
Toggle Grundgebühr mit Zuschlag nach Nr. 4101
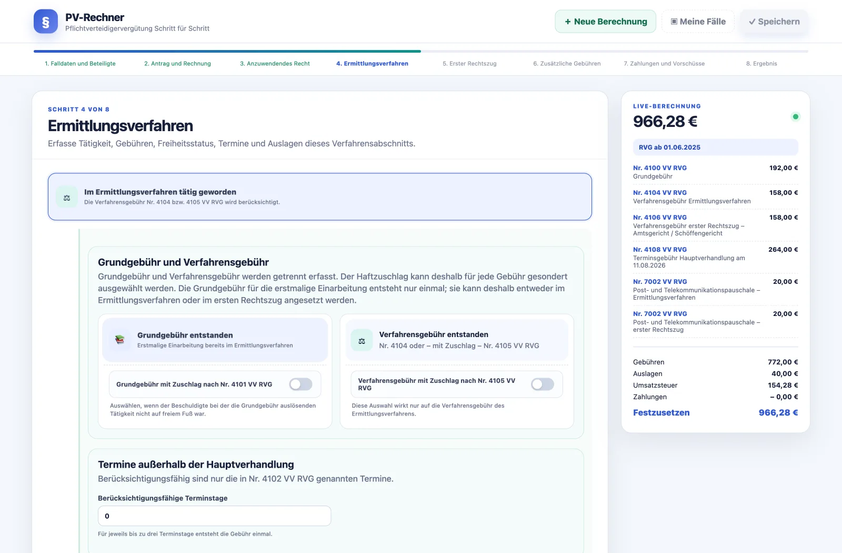pos(300,384)
